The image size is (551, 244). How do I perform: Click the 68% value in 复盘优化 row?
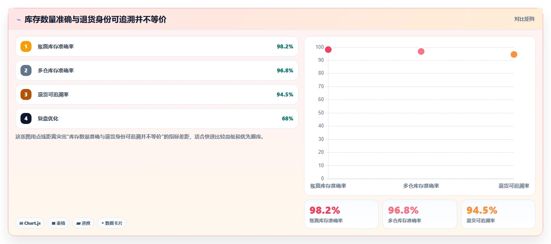288,118
